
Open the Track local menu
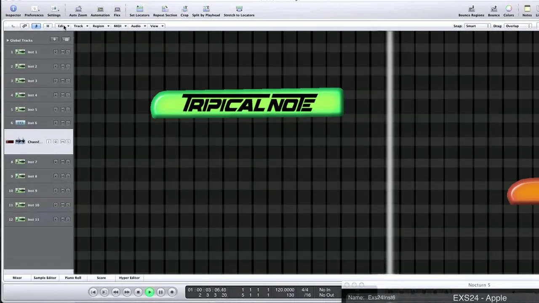coord(81,26)
